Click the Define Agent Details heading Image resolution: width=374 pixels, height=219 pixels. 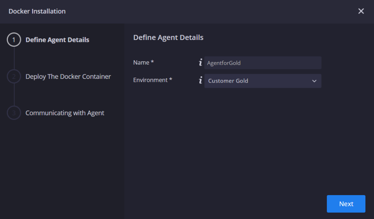(x=168, y=37)
